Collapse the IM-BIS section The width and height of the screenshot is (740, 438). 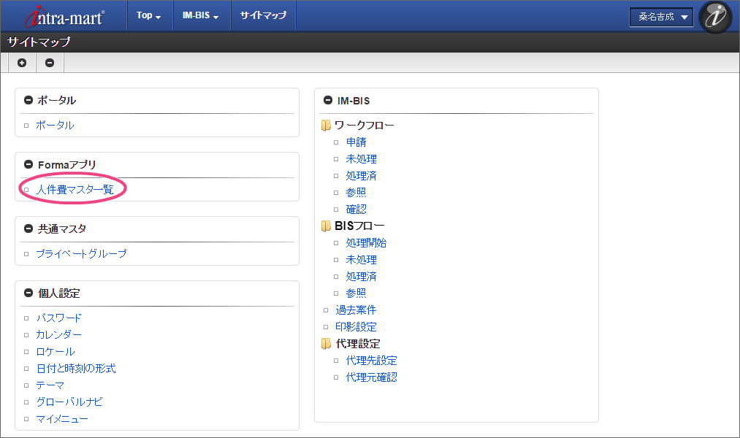click(x=328, y=101)
